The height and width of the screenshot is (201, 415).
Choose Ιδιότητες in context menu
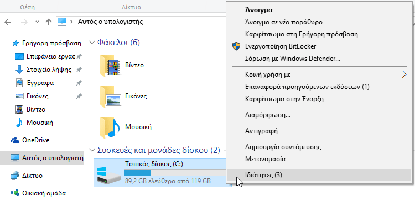(x=319, y=175)
